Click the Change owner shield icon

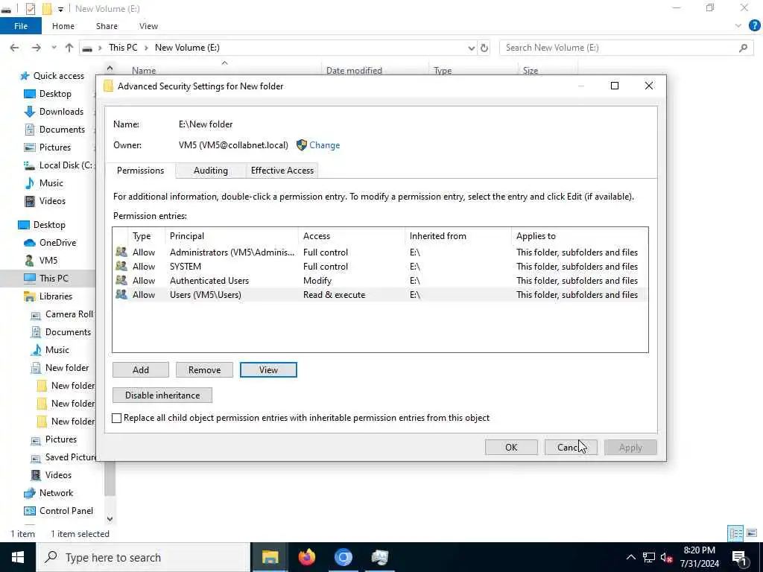coord(302,145)
